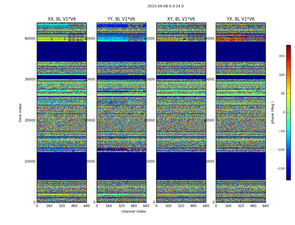
Task: Click the colorbar's 'phase (deg.)' label
Action: (273, 112)
